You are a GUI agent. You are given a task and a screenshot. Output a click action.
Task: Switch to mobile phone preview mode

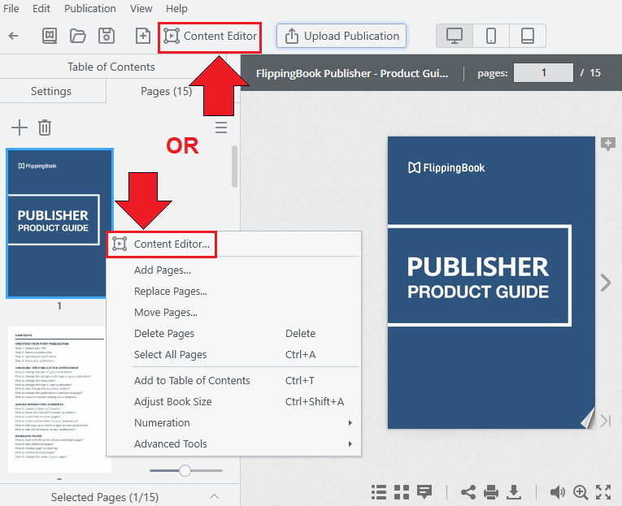tap(491, 36)
